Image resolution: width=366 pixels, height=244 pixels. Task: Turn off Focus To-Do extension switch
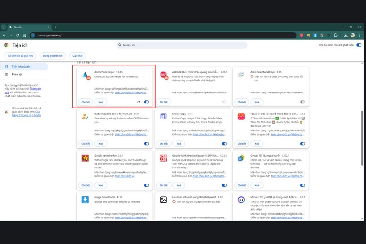302,144
